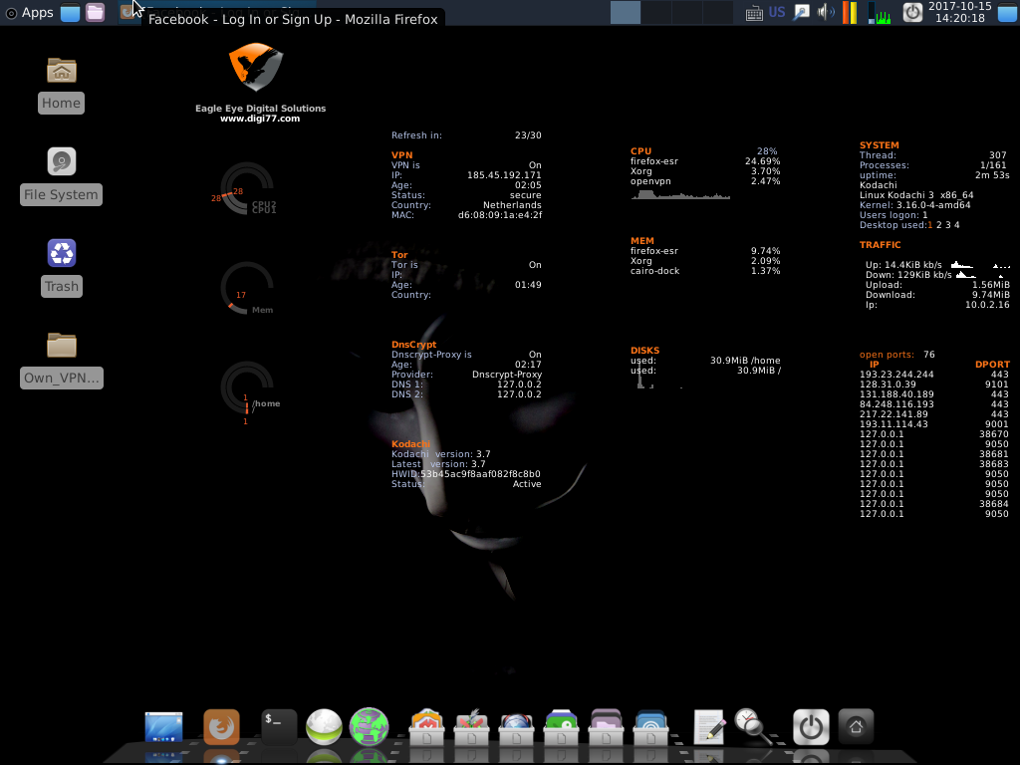Select the Facebook Firefox window in the taskbar
Viewport: 1020px width, 765px height.
click(217, 12)
